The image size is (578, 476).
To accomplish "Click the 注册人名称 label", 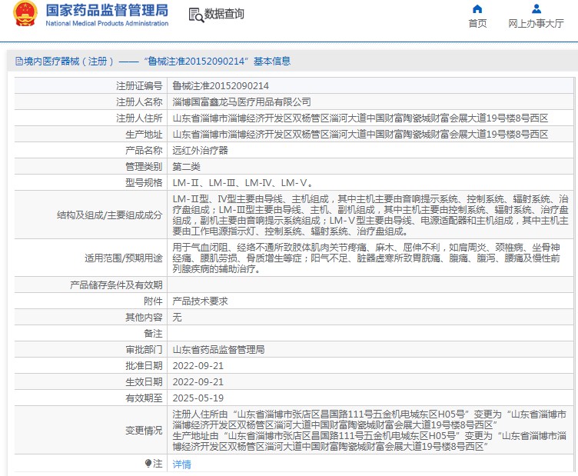I will (139, 102).
